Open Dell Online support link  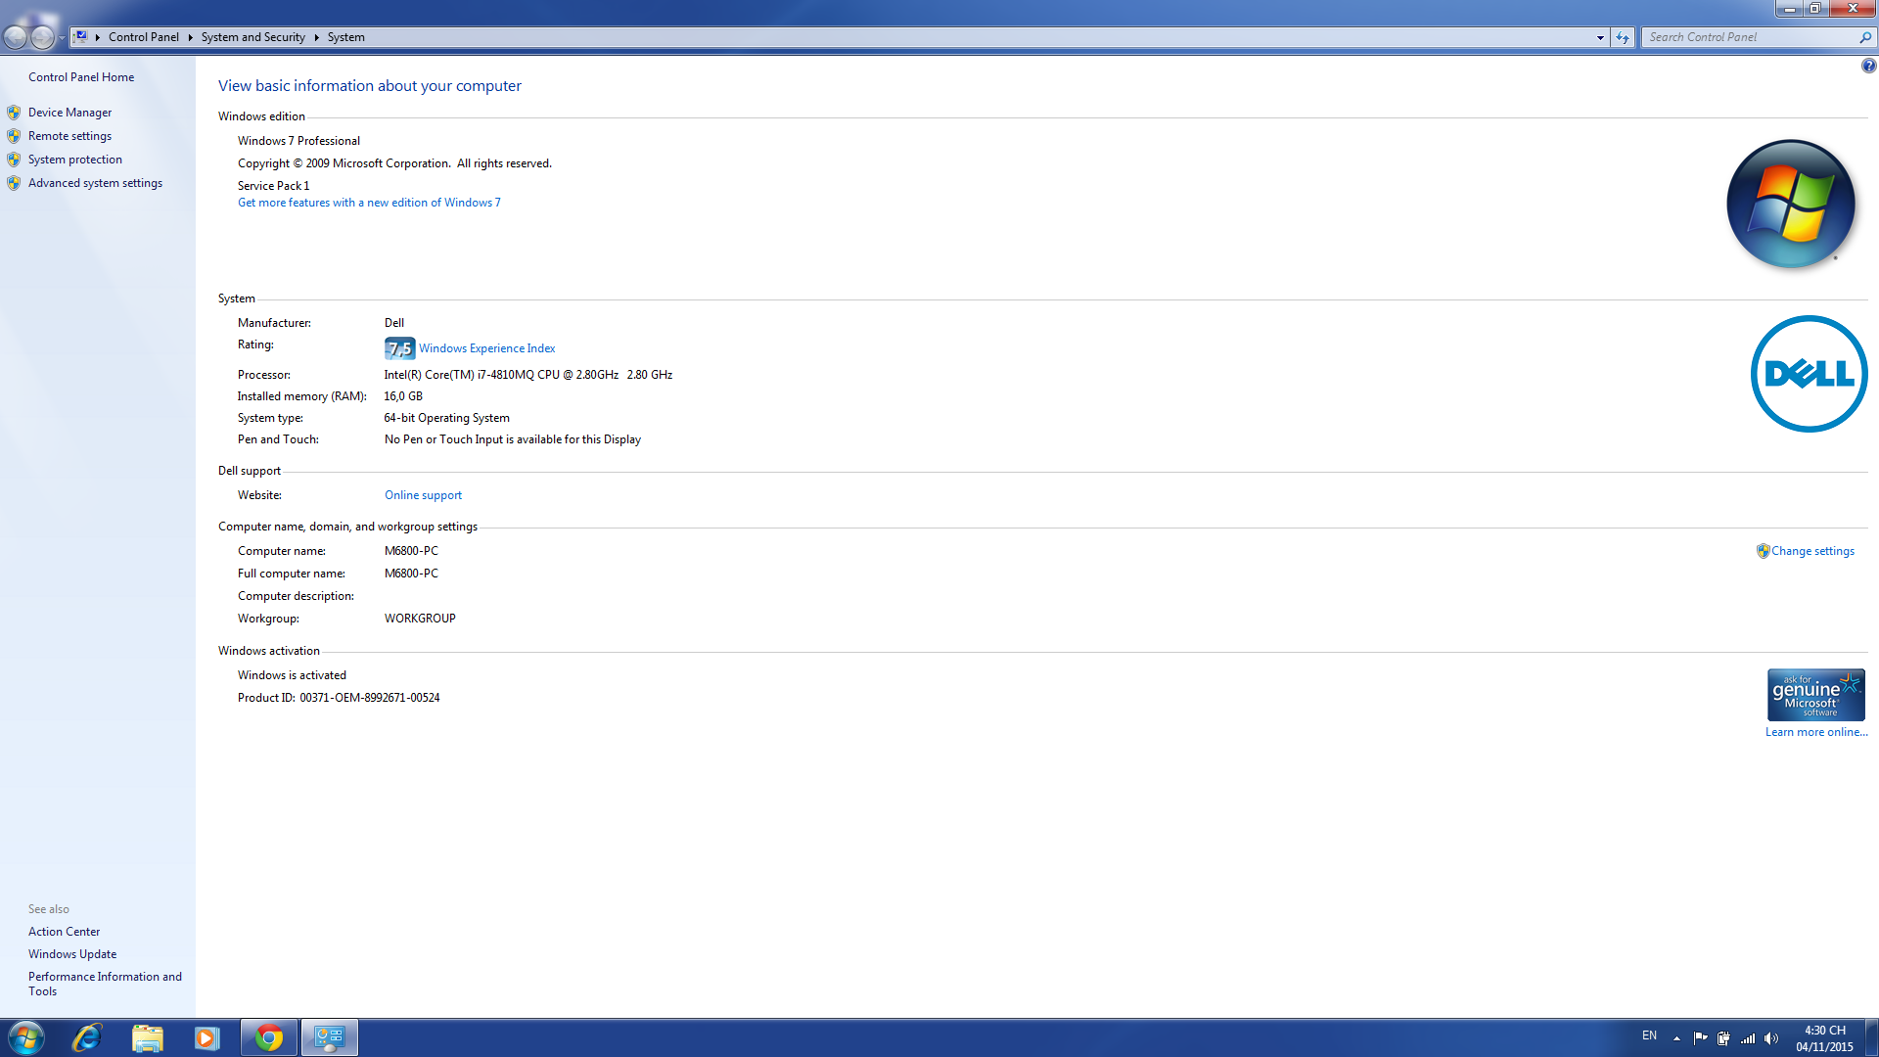tap(423, 495)
